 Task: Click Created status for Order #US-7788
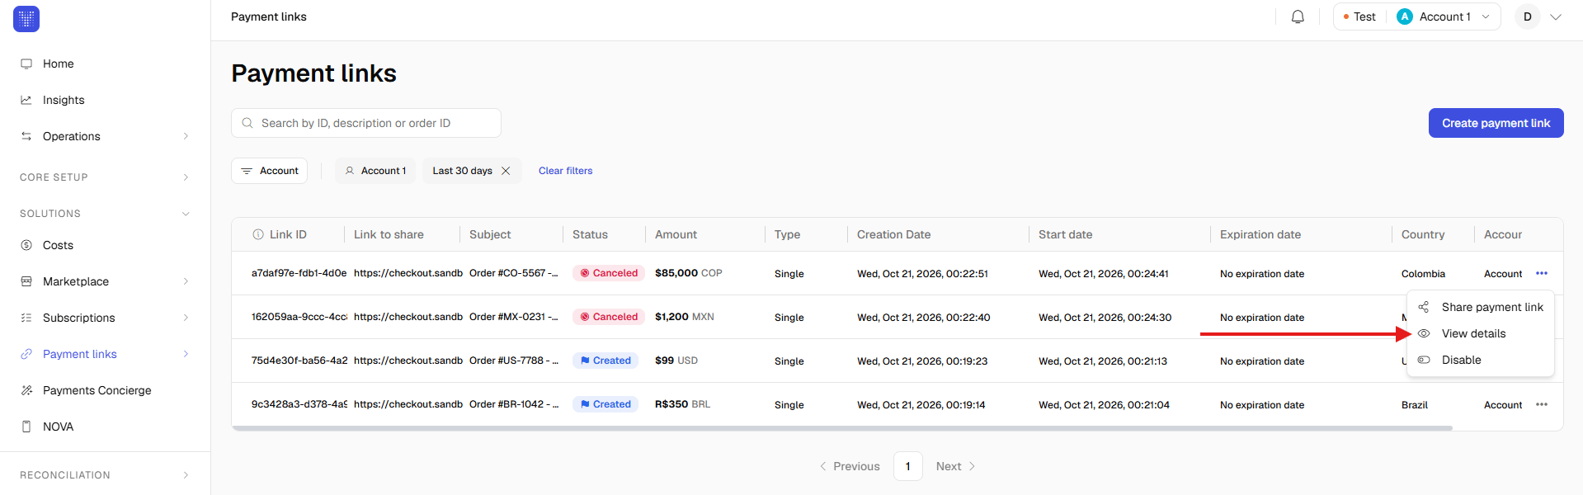pos(605,361)
